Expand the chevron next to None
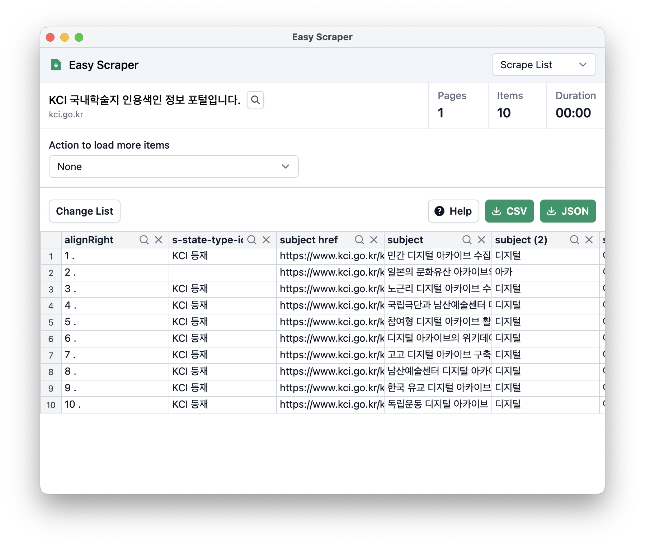The width and height of the screenshot is (645, 547). point(285,167)
